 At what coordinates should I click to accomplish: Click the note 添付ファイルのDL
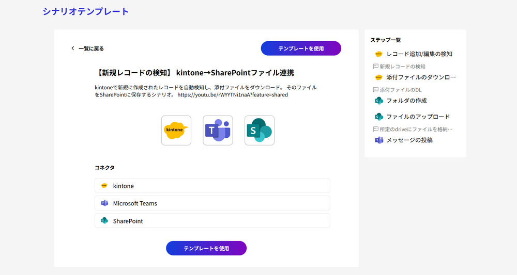point(400,90)
